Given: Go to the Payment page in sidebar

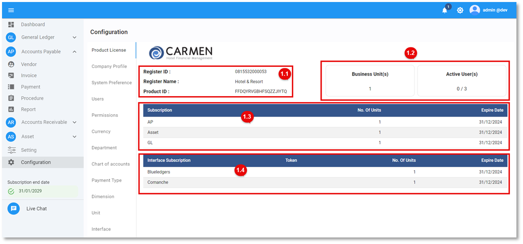Looking at the screenshot, I should click(x=30, y=87).
